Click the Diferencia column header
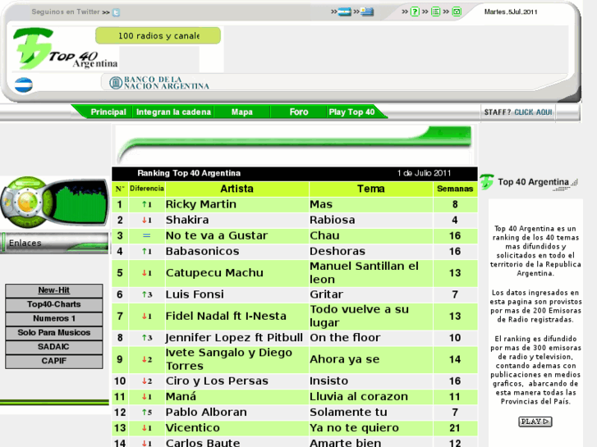 pos(147,189)
